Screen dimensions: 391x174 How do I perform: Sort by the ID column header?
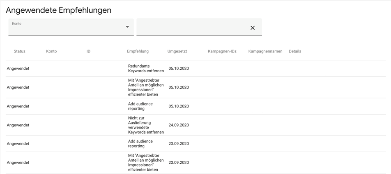88,51
